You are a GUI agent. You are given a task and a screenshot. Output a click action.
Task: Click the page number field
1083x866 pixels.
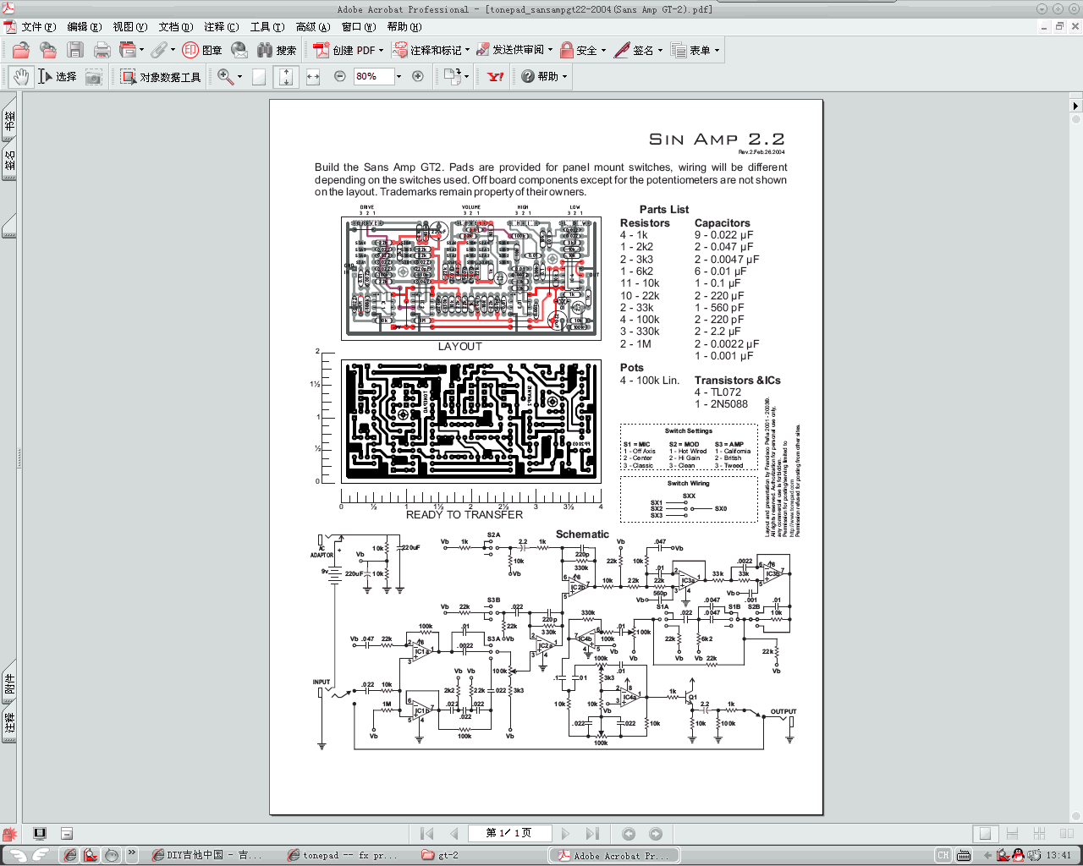point(509,834)
